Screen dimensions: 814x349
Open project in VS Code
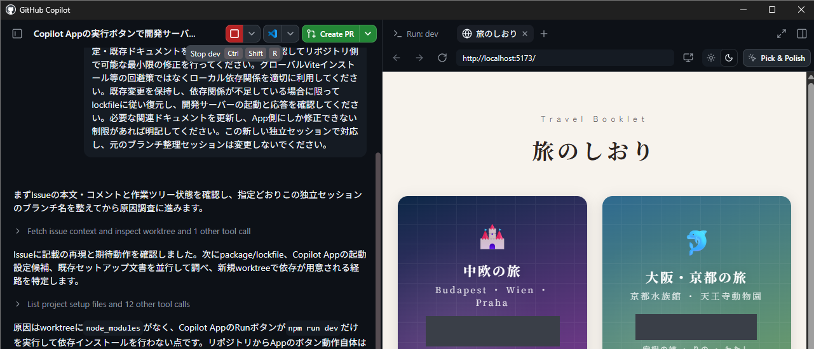click(273, 34)
